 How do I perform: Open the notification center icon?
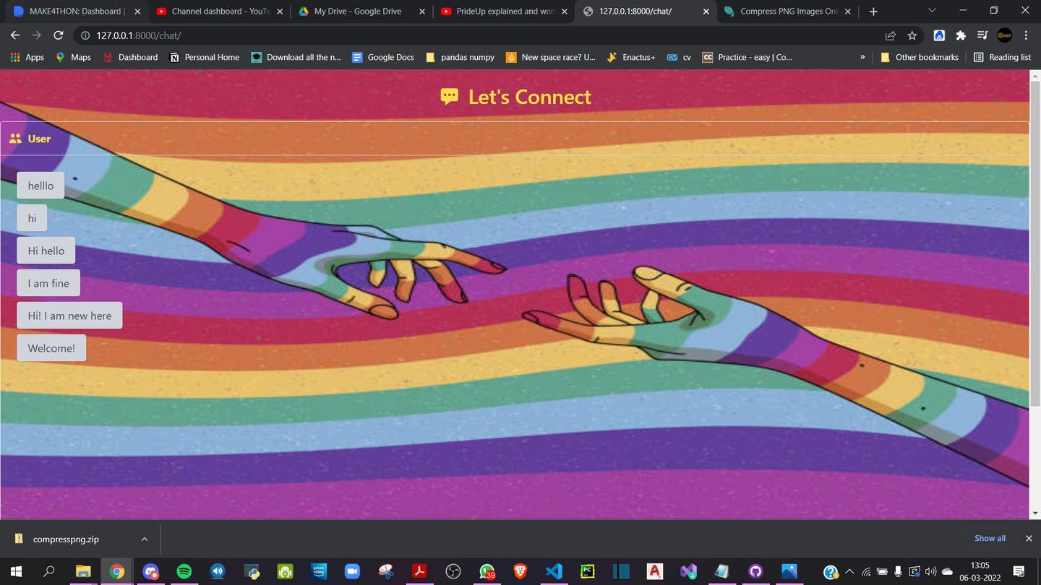1019,571
